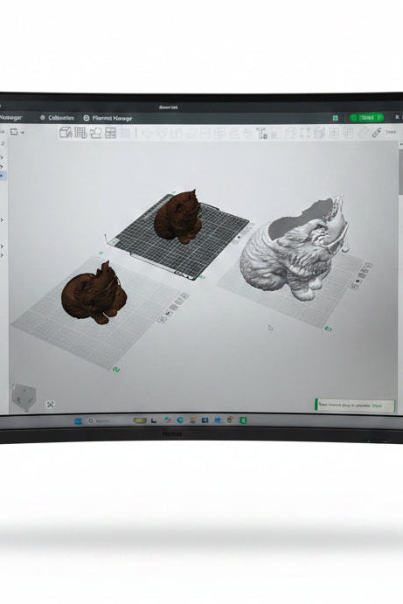Open the green slicer app taskbar icon
Viewport: 403px width, 604px height.
tap(243, 420)
